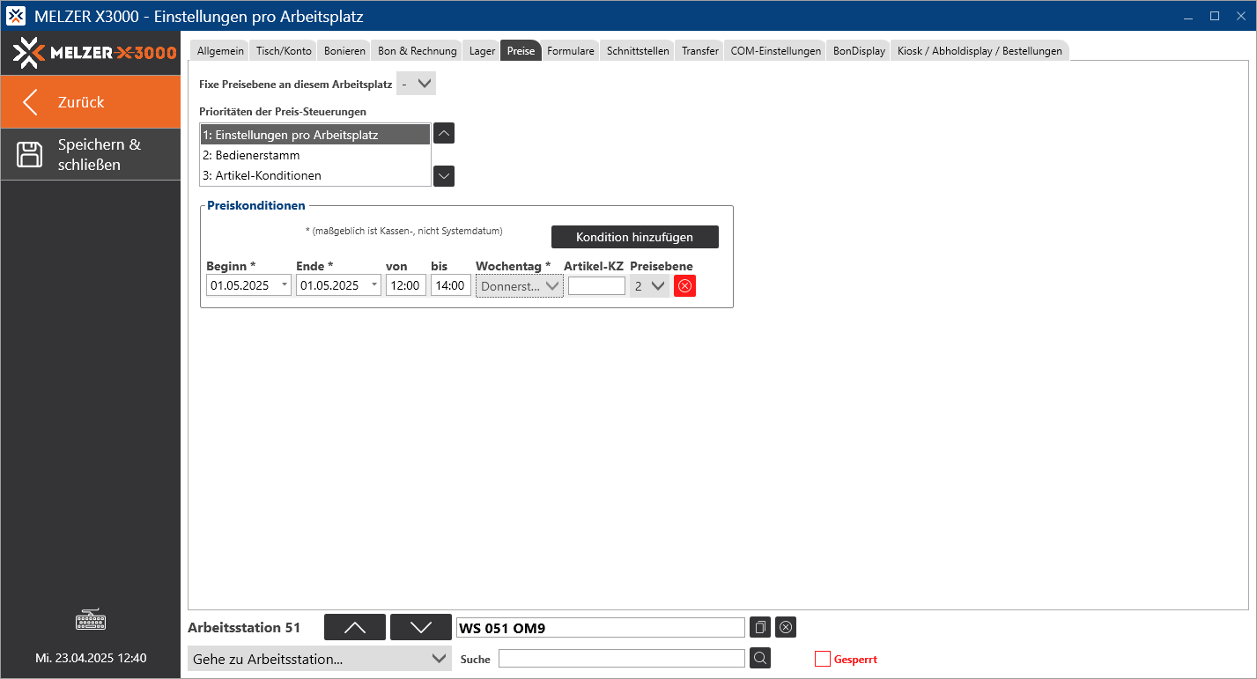The image size is (1257, 679).
Task: Open the Beginn date picker
Action: 284,285
